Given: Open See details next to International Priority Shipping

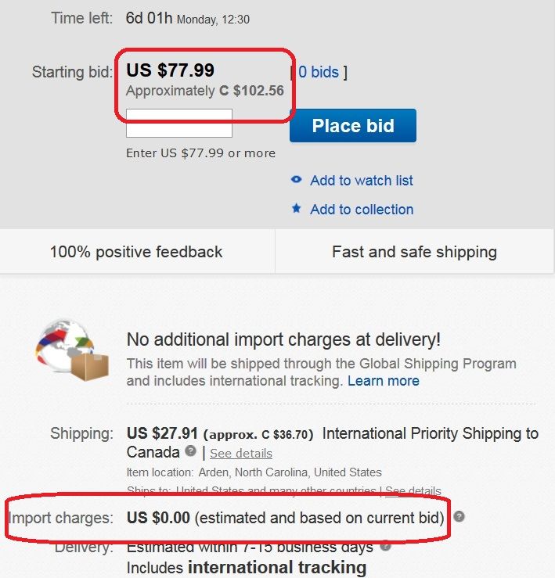Looking at the screenshot, I should click(x=241, y=454).
